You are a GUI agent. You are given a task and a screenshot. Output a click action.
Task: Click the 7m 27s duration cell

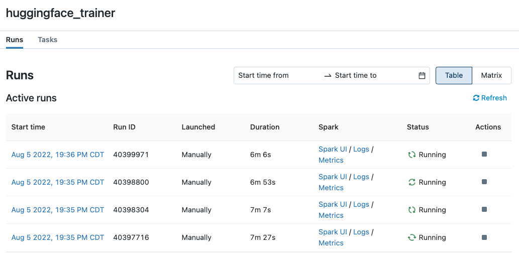pos(263,237)
